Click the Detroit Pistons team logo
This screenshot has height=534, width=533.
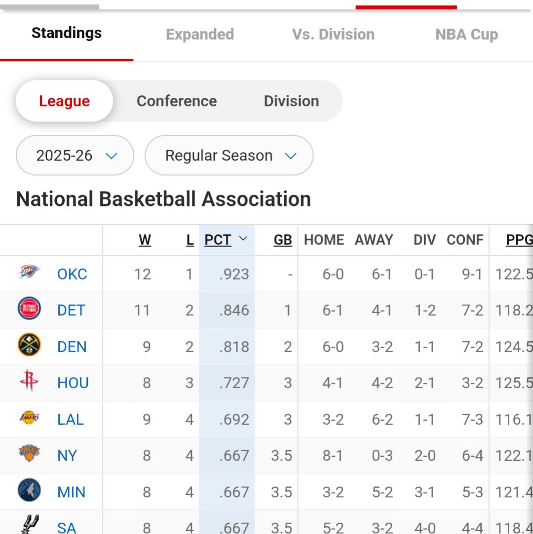coord(30,309)
